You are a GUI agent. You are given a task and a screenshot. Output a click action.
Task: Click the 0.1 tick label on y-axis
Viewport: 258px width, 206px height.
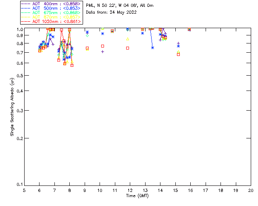[20, 185]
